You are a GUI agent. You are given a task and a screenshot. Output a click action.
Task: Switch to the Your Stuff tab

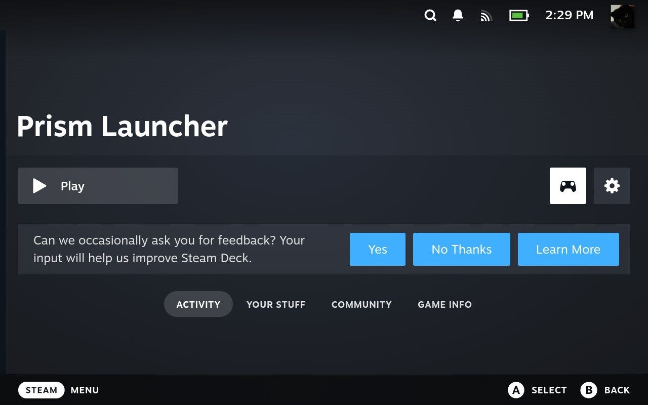click(276, 304)
